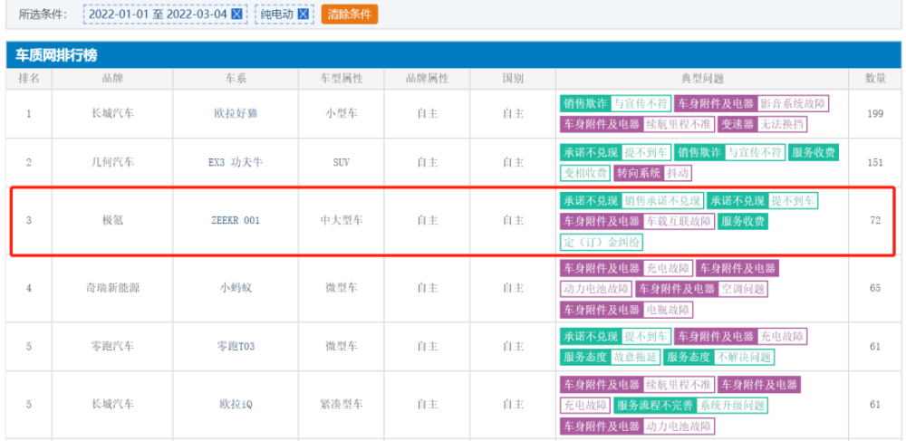The image size is (906, 441).
Task: Open the 零跑T03 series link
Action: [236, 346]
